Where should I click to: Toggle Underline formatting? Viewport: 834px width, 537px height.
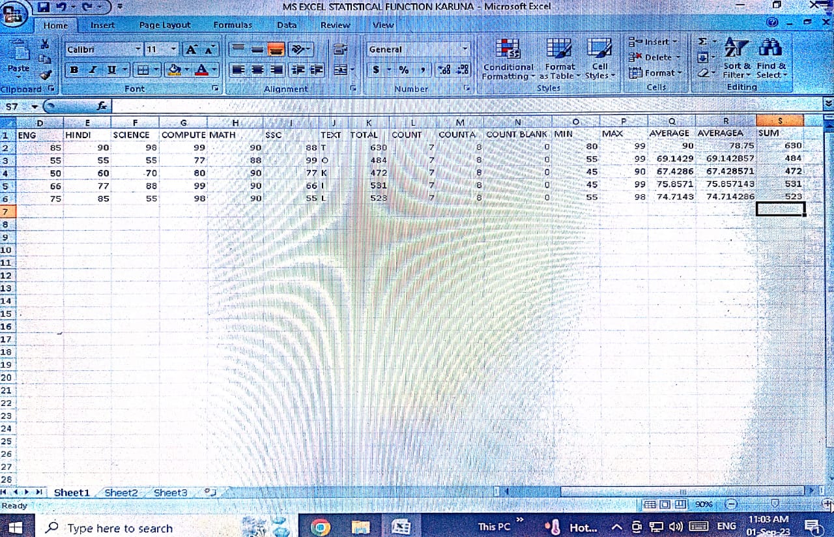coord(111,70)
